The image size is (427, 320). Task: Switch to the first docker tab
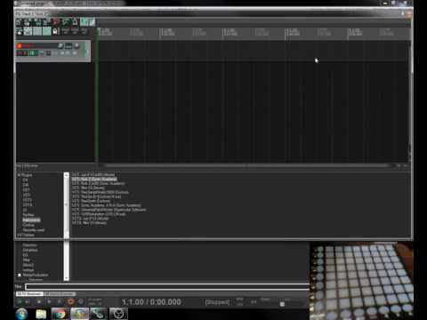pyautogui.click(x=29, y=293)
